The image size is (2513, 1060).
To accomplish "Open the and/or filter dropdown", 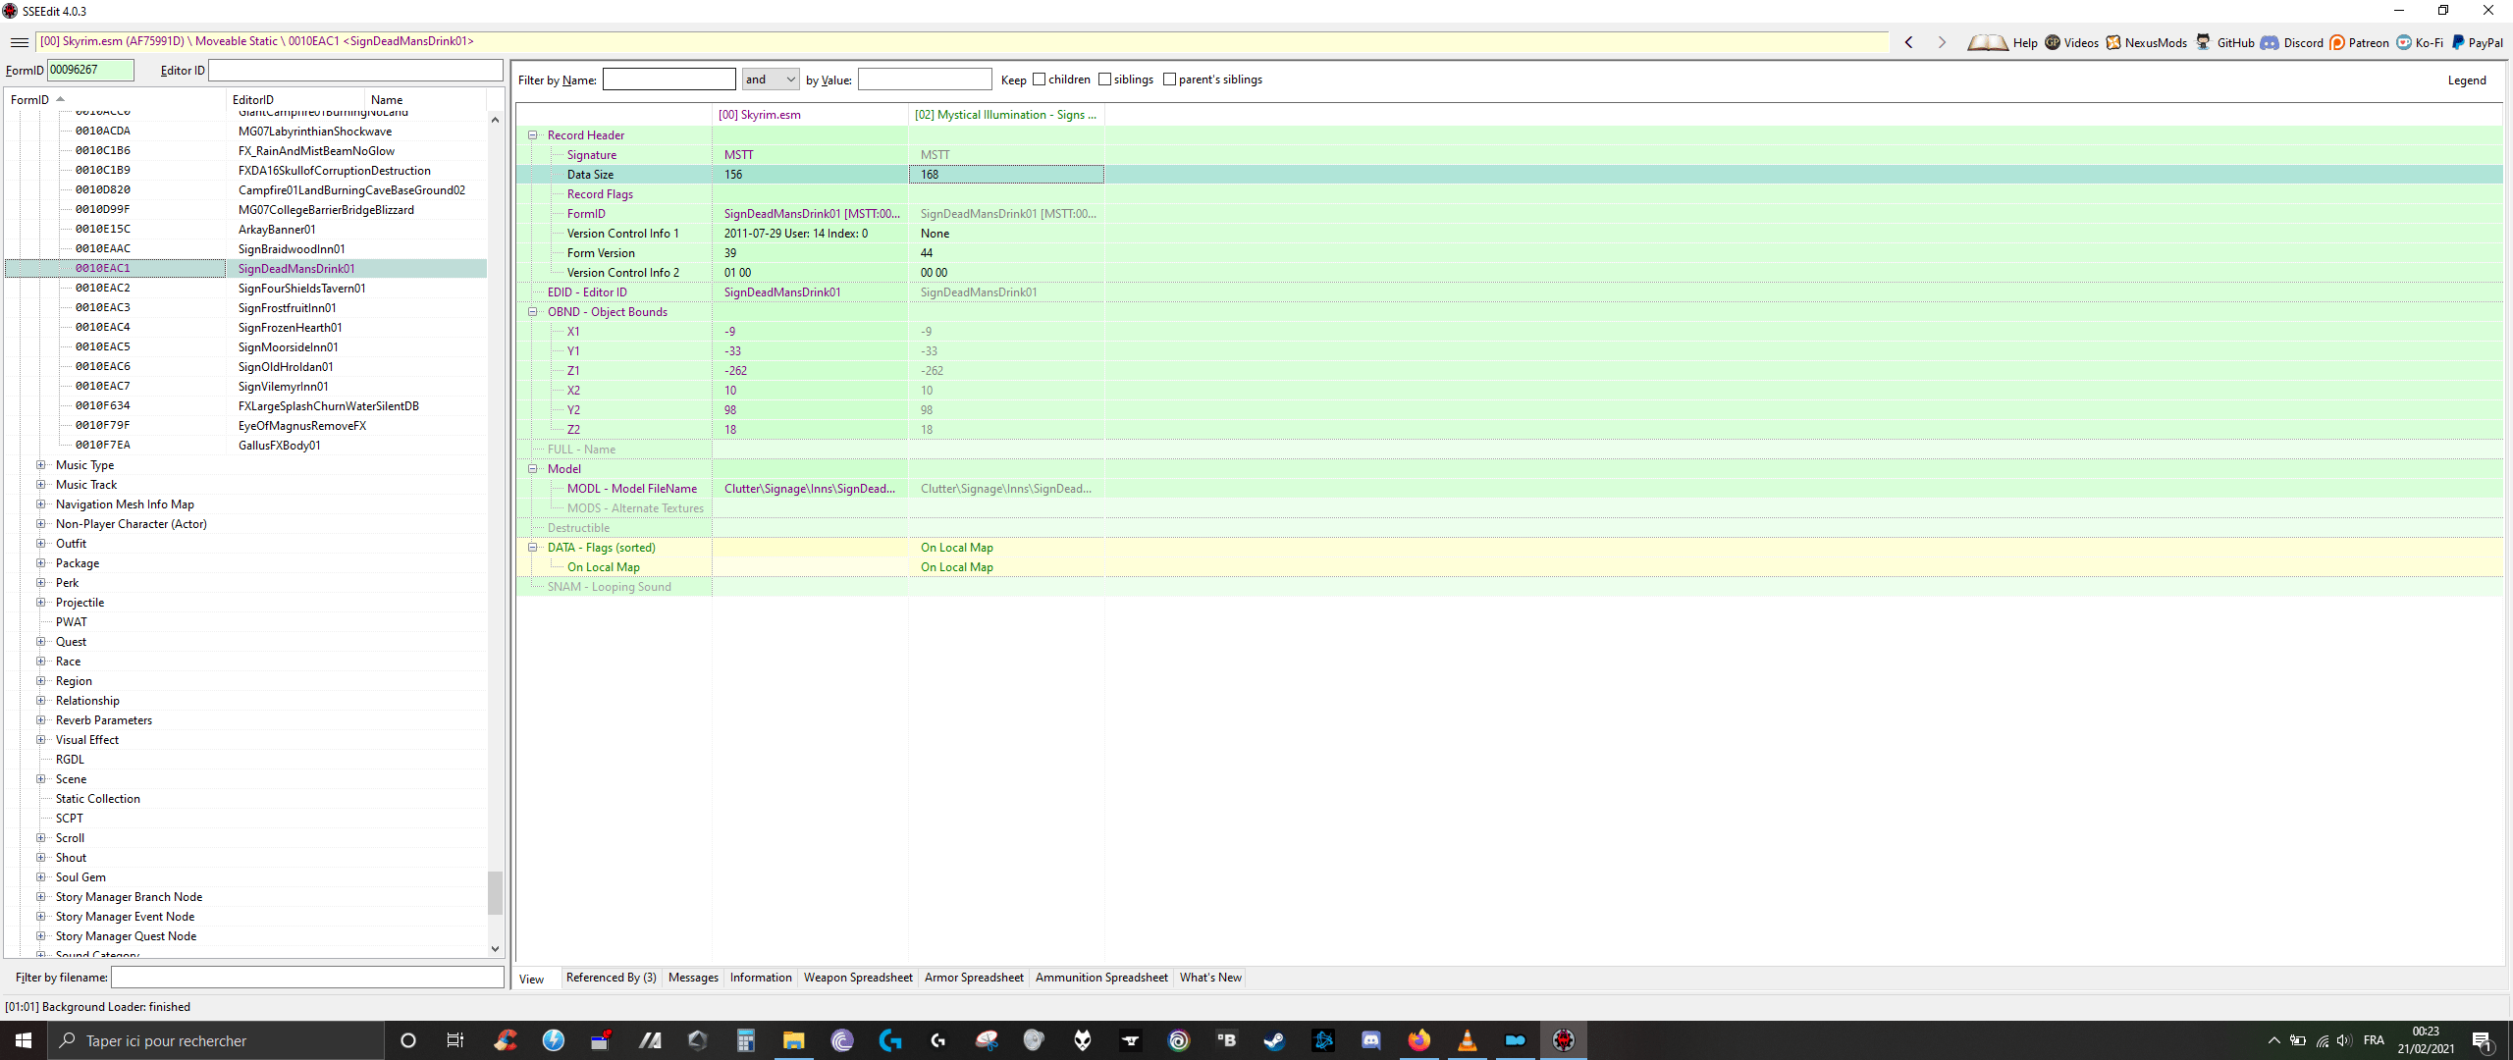I will [x=771, y=79].
